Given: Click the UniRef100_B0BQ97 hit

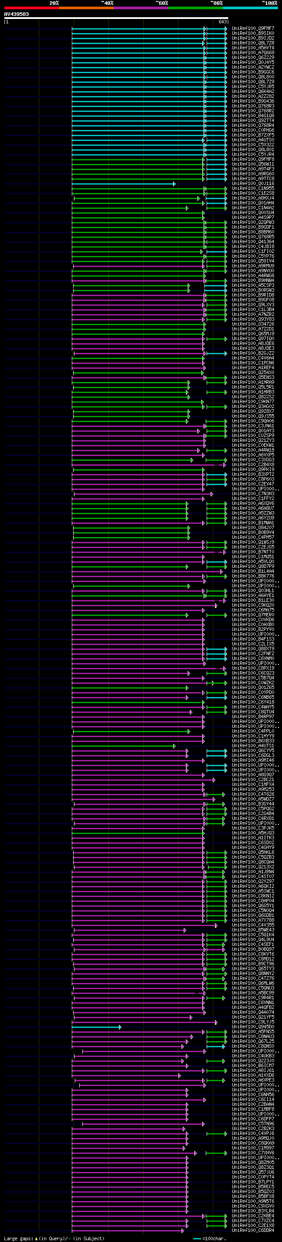Looking at the screenshot, I should click(x=253, y=949).
